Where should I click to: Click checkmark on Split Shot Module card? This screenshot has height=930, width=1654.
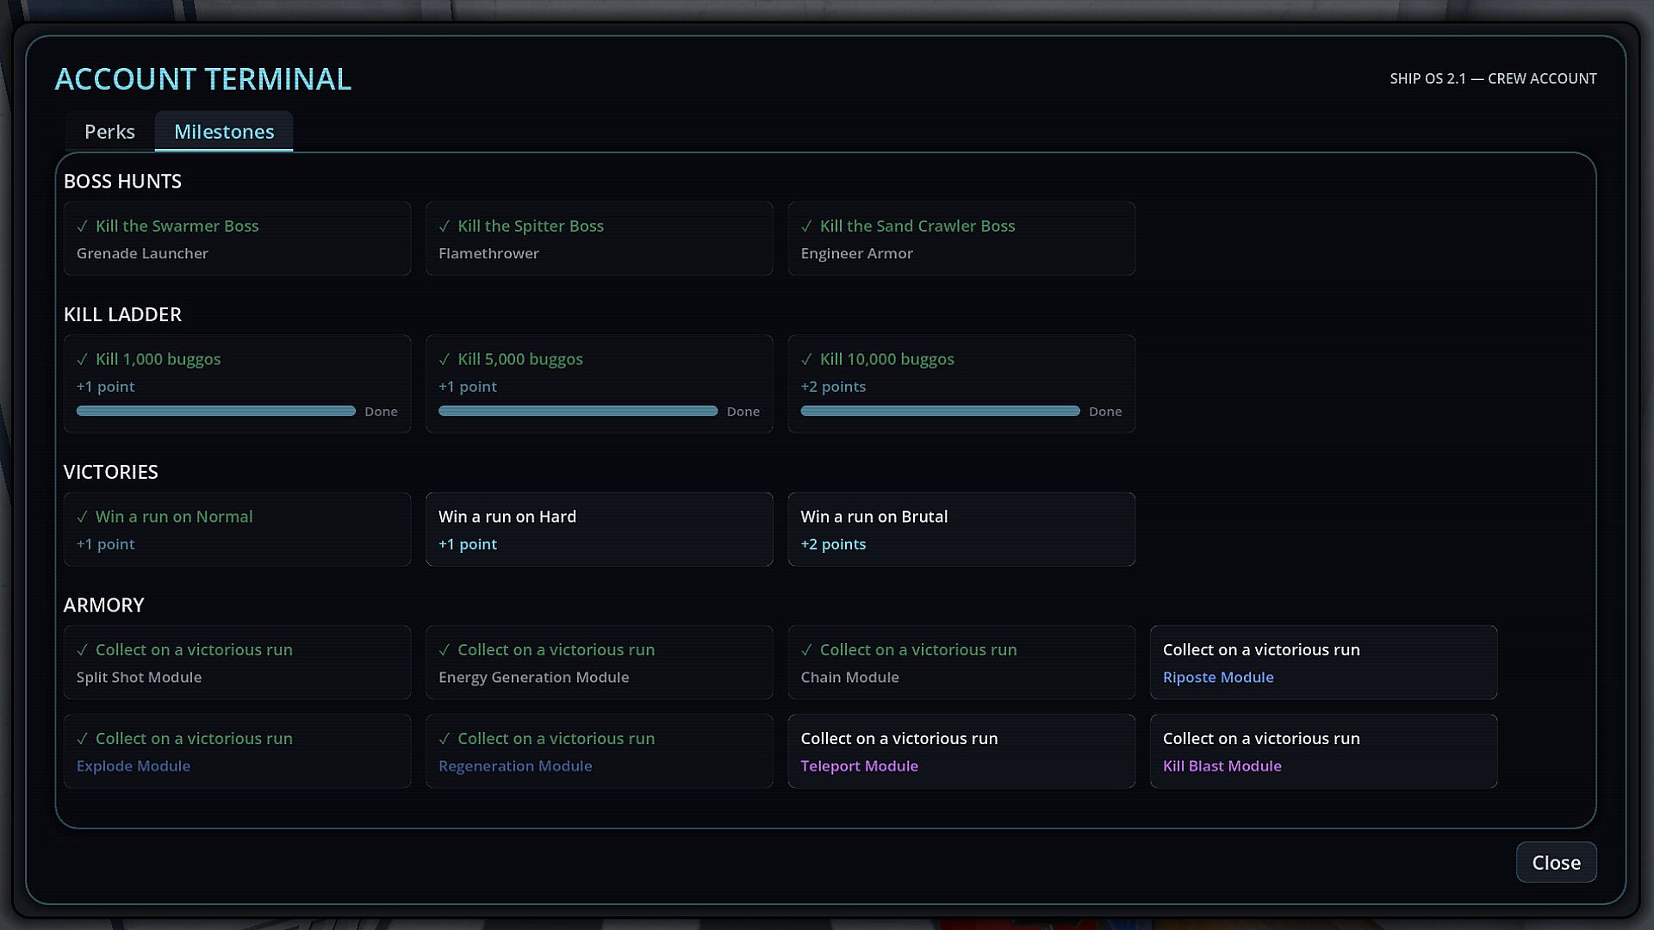tap(83, 650)
